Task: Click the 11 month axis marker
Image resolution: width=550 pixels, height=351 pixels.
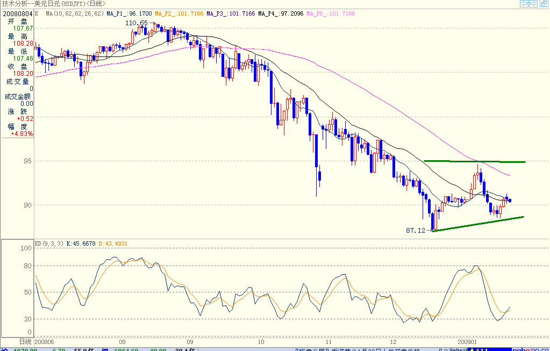Action: pyautogui.click(x=328, y=342)
